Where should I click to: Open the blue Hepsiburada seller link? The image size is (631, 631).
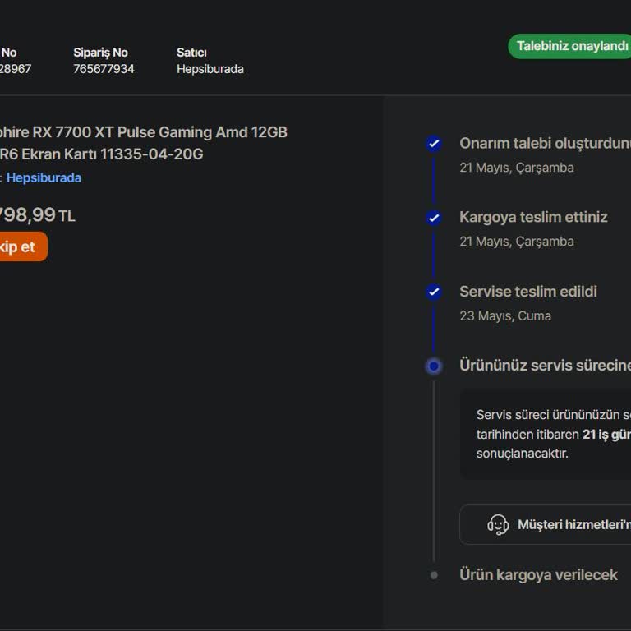pyautogui.click(x=44, y=177)
